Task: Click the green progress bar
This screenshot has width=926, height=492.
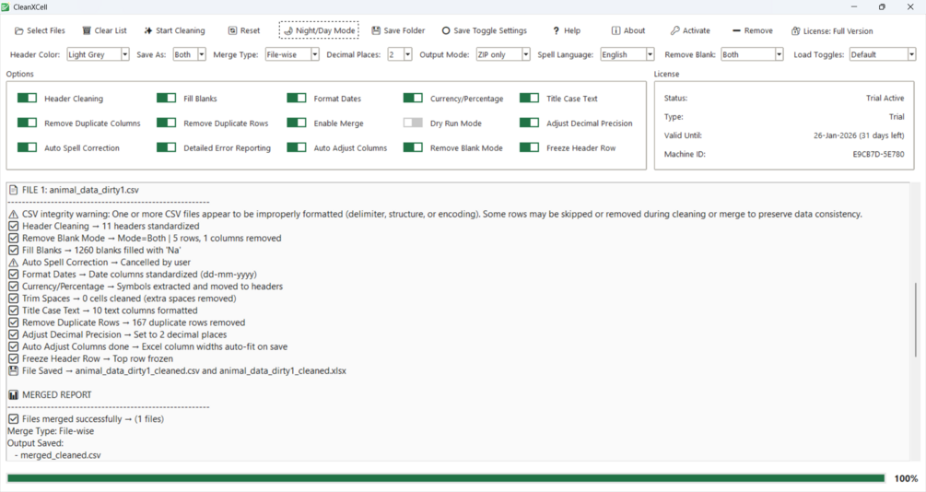Action: [446, 478]
